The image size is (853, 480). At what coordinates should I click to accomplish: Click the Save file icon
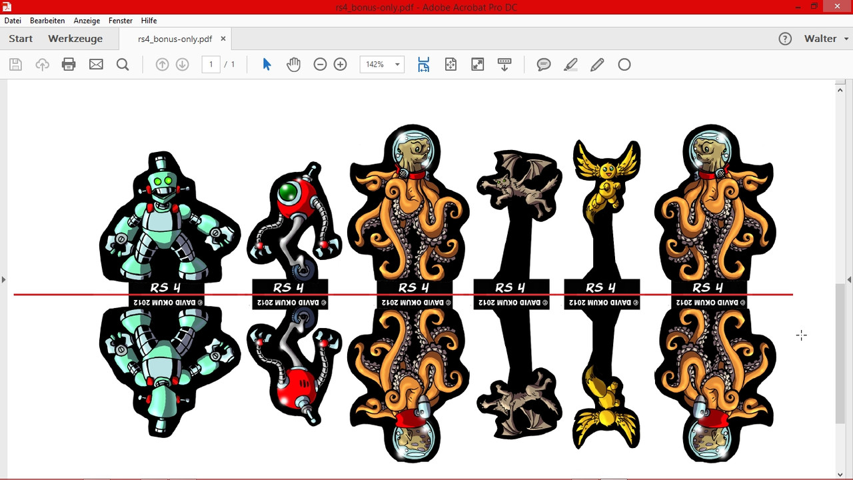pyautogui.click(x=15, y=65)
